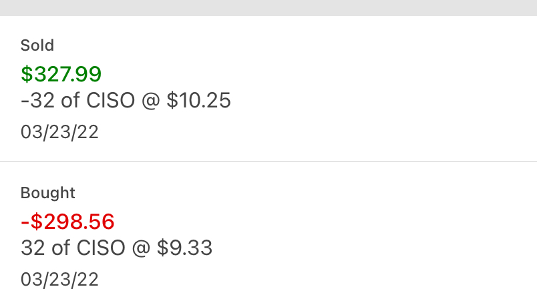This screenshot has height=305, width=537.
Task: Select the 32 of CISO @ $9.33 line
Action: tap(116, 248)
